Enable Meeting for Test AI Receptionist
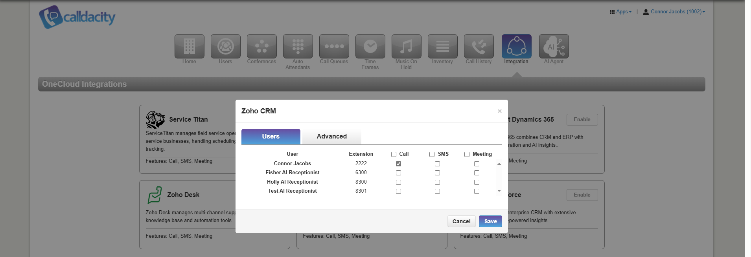This screenshot has width=751, height=257. [477, 191]
